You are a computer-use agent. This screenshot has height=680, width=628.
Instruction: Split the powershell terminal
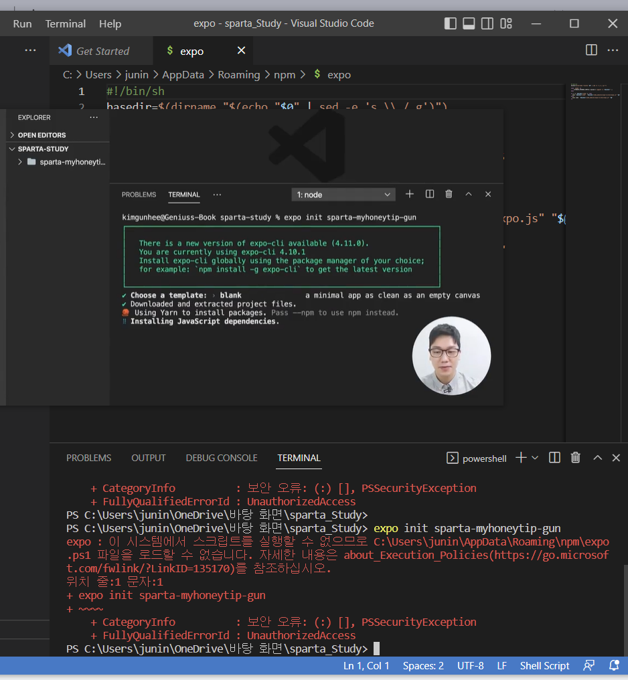[x=555, y=458]
